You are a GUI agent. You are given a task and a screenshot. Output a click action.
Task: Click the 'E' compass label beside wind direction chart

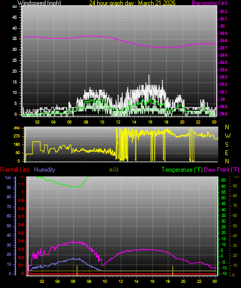(227, 153)
